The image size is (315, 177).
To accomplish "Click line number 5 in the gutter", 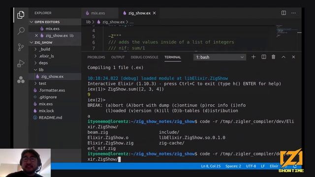I will coord(94,36).
